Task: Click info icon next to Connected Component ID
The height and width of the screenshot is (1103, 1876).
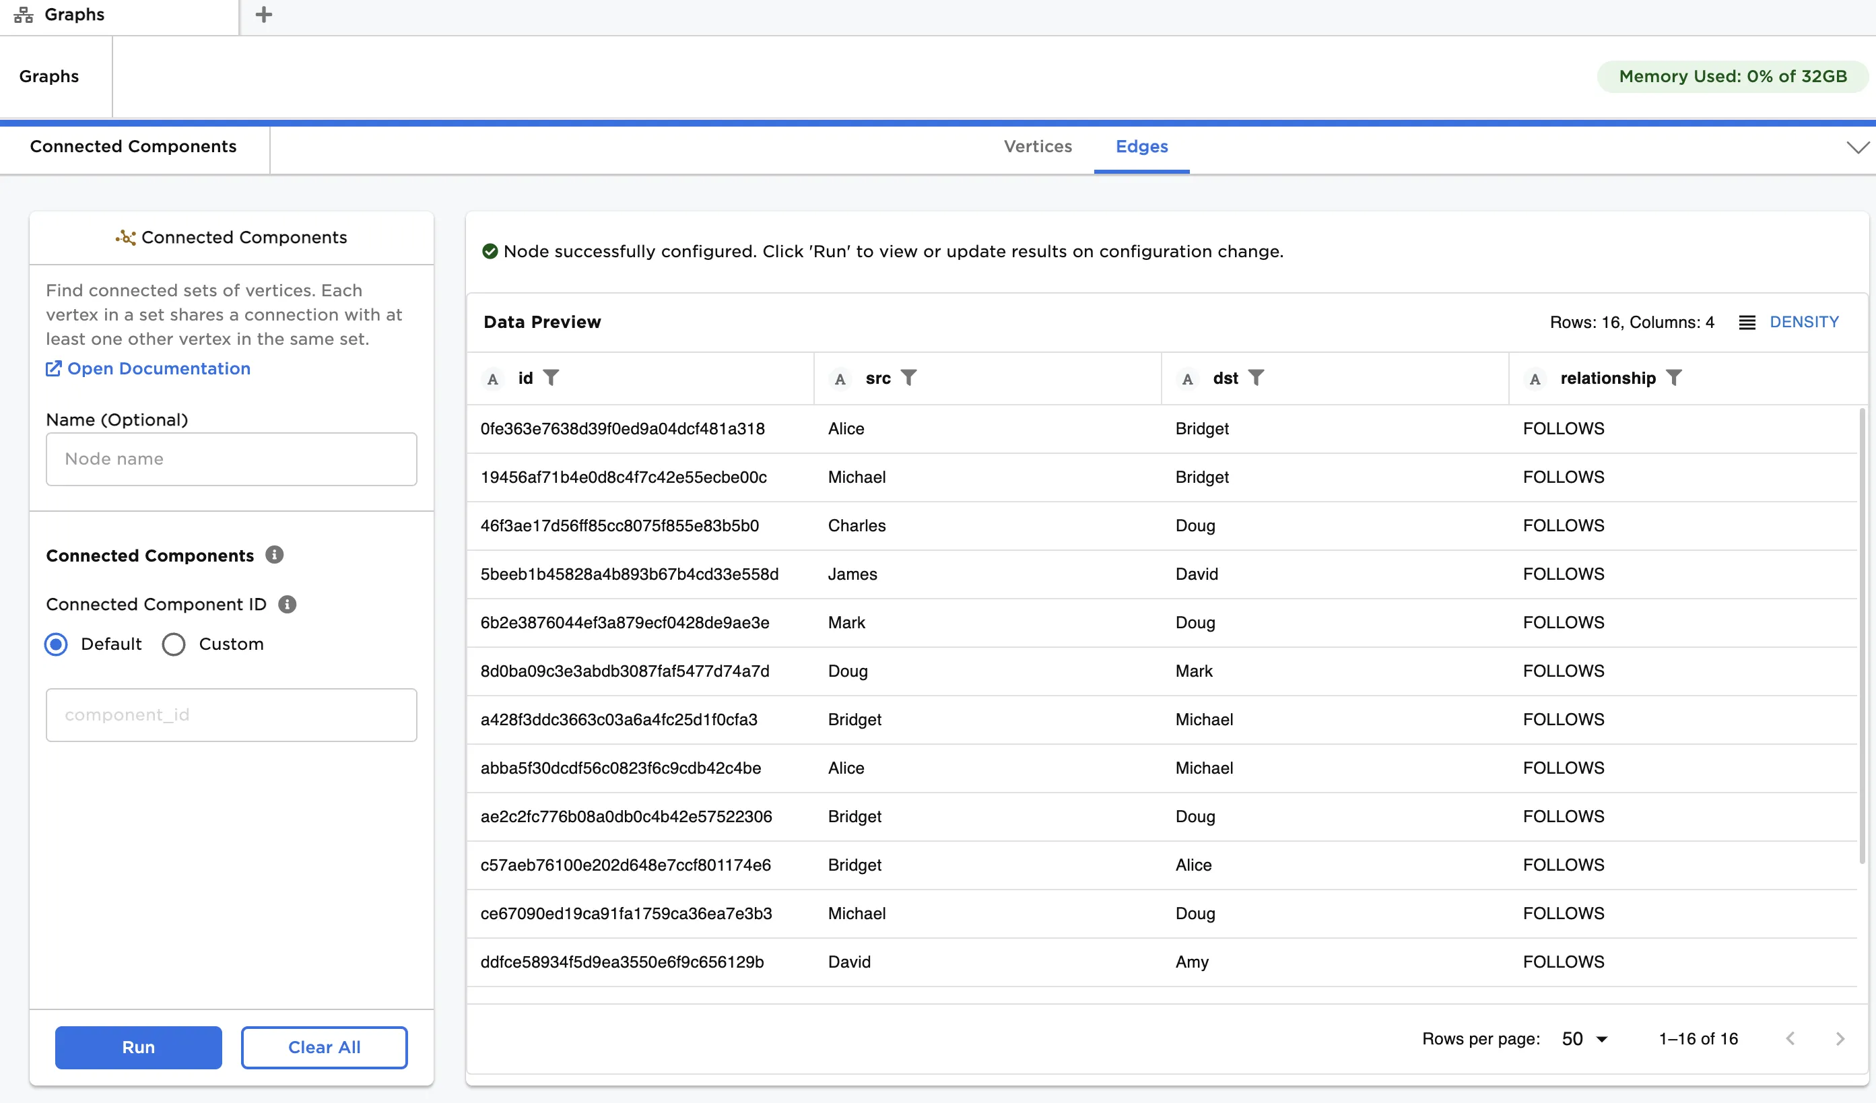Action: pyautogui.click(x=288, y=604)
